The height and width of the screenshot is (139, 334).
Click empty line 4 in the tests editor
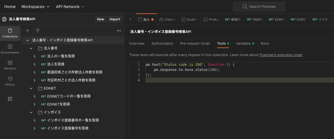[x=240, y=80]
